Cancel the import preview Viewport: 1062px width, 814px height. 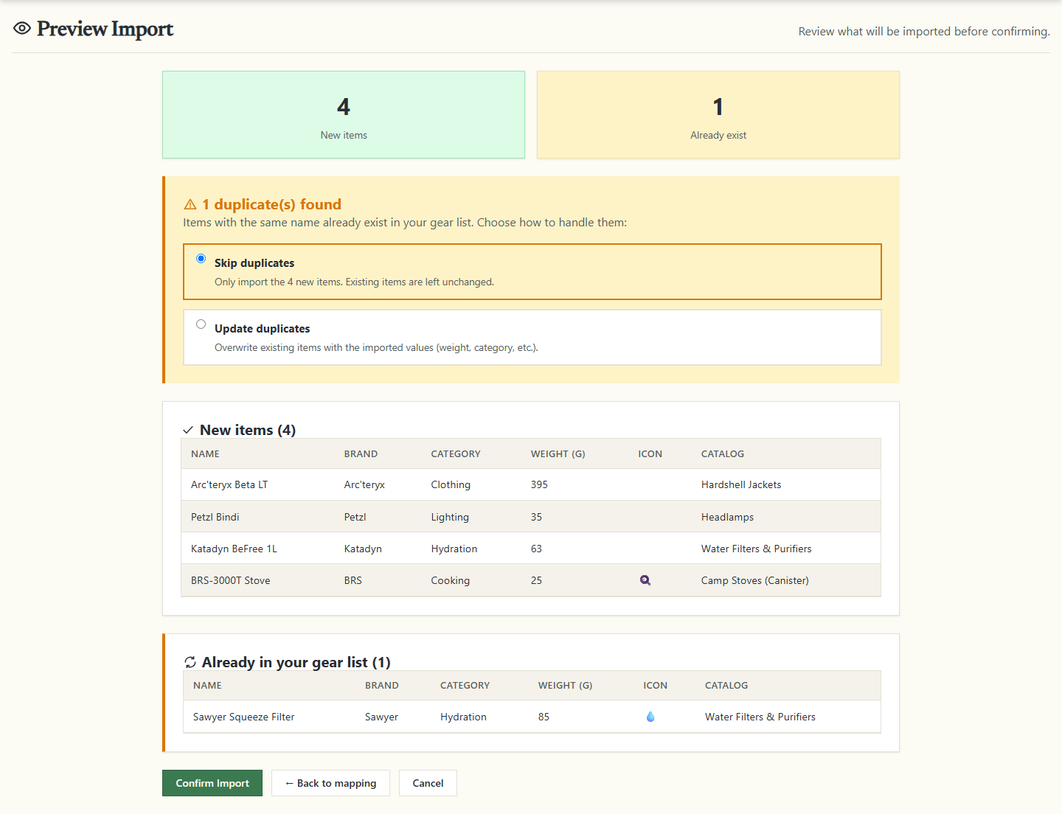(428, 783)
